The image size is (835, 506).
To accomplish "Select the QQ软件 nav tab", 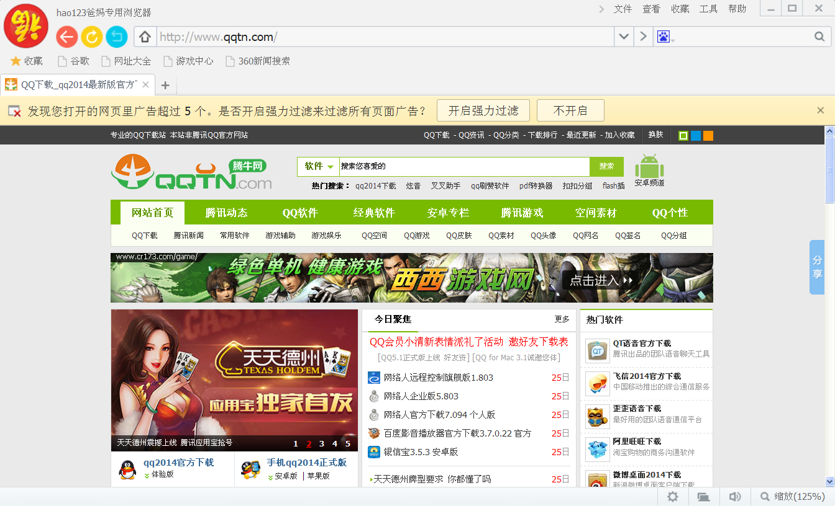I will (300, 213).
